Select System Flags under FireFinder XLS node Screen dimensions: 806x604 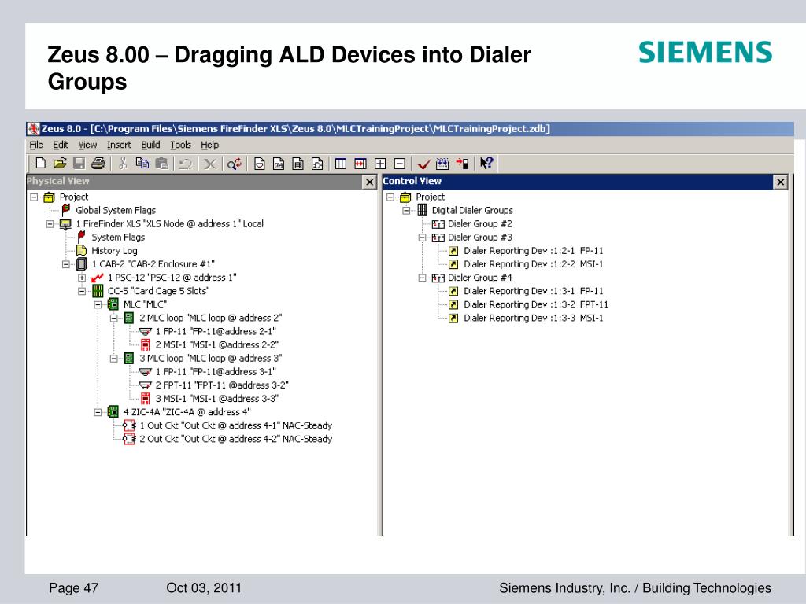point(118,238)
